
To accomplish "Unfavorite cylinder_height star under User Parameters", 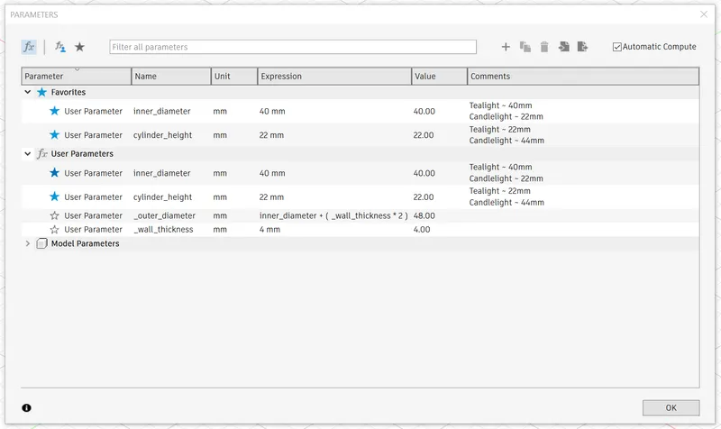I will tap(54, 196).
